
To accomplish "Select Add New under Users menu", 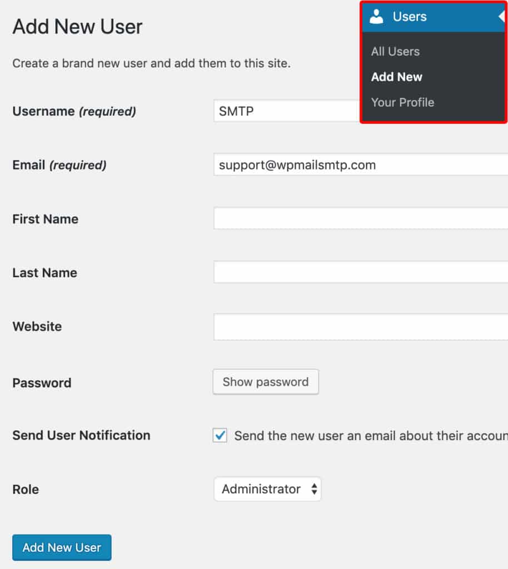I will pyautogui.click(x=396, y=77).
